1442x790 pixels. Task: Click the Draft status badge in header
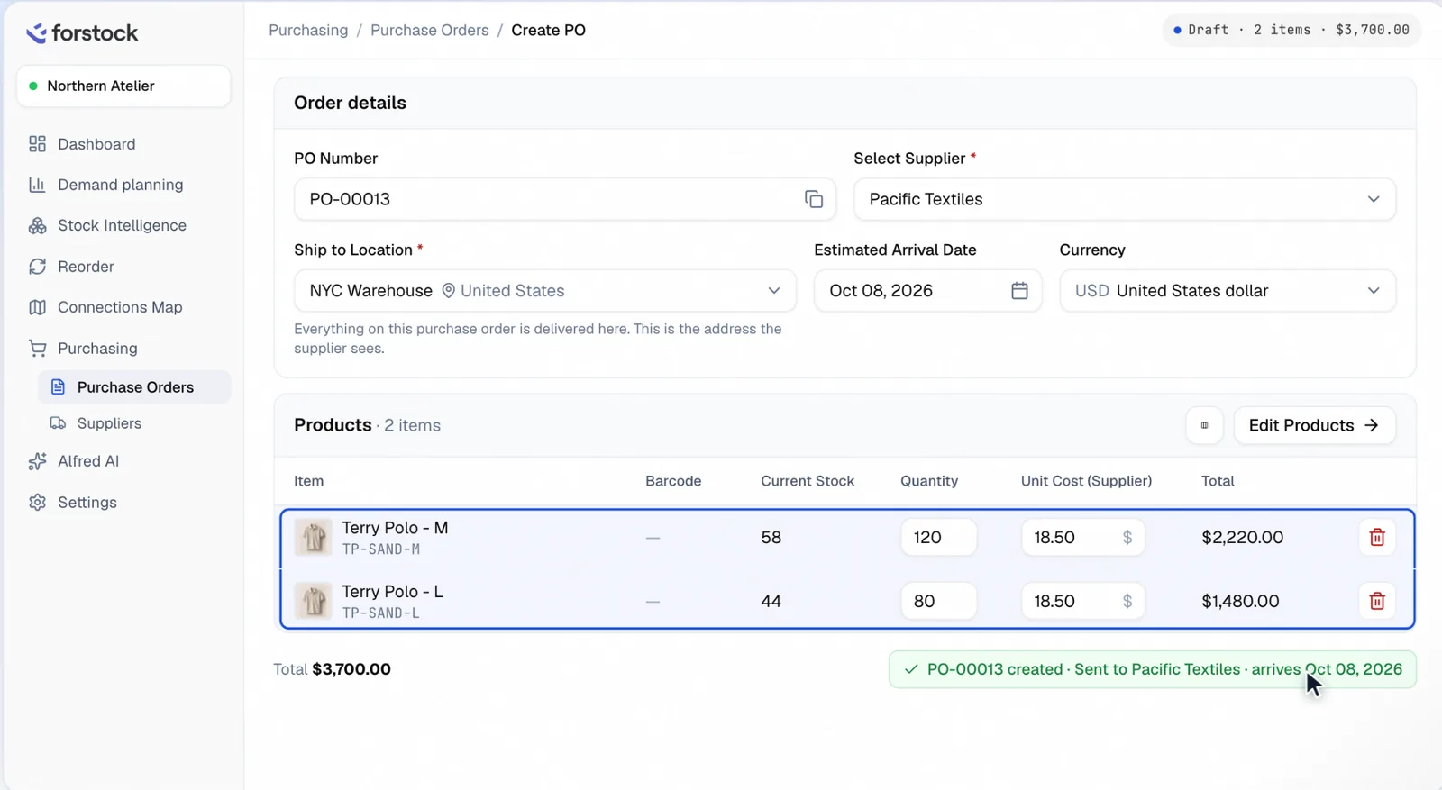click(1291, 30)
